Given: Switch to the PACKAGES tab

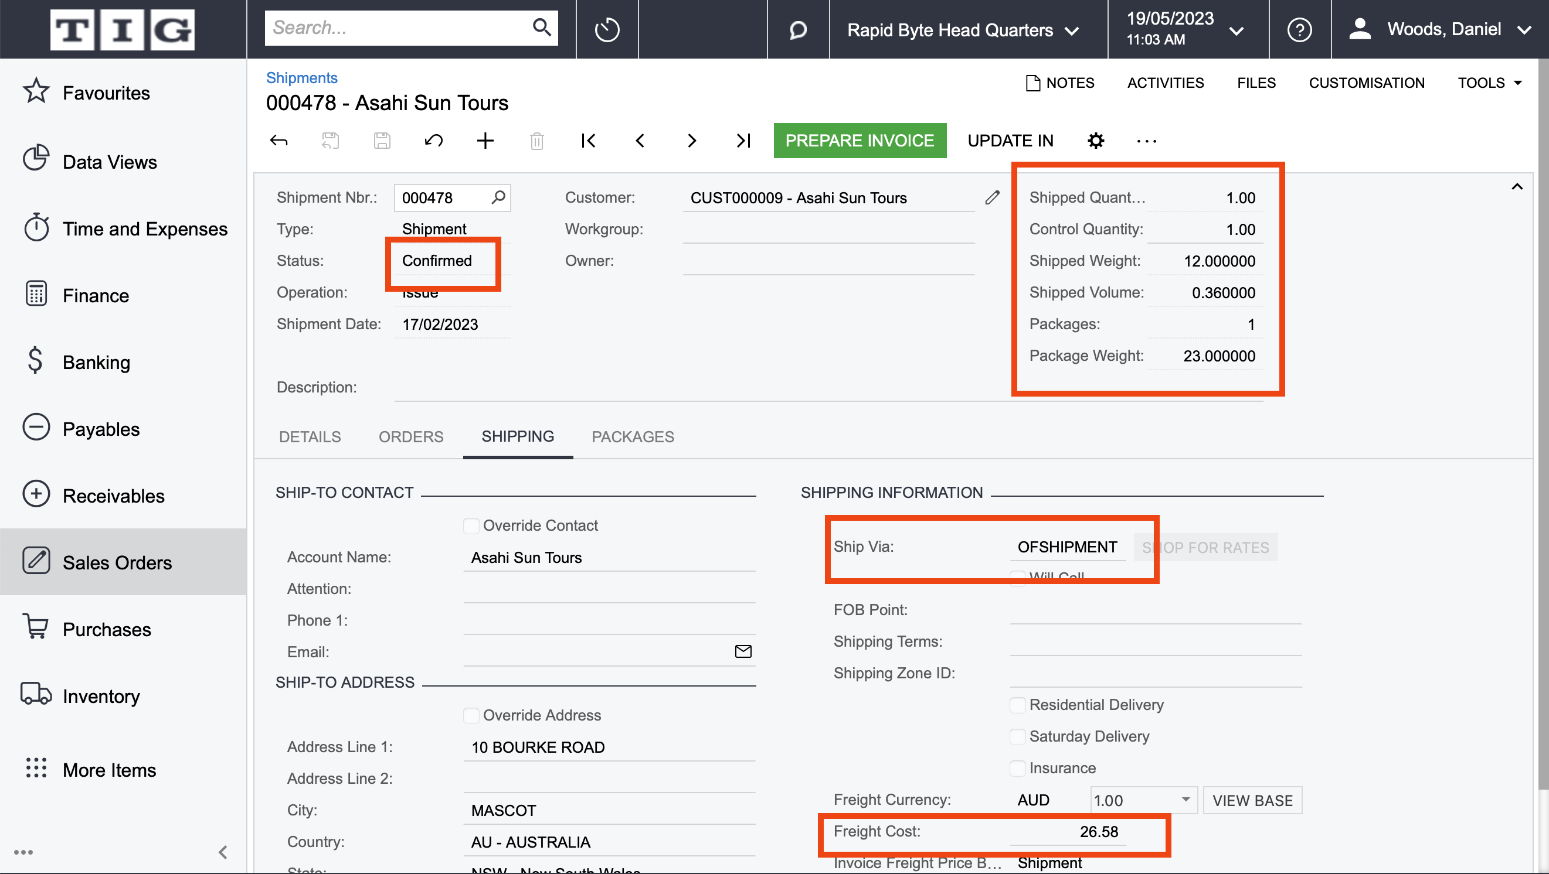Looking at the screenshot, I should [633, 436].
